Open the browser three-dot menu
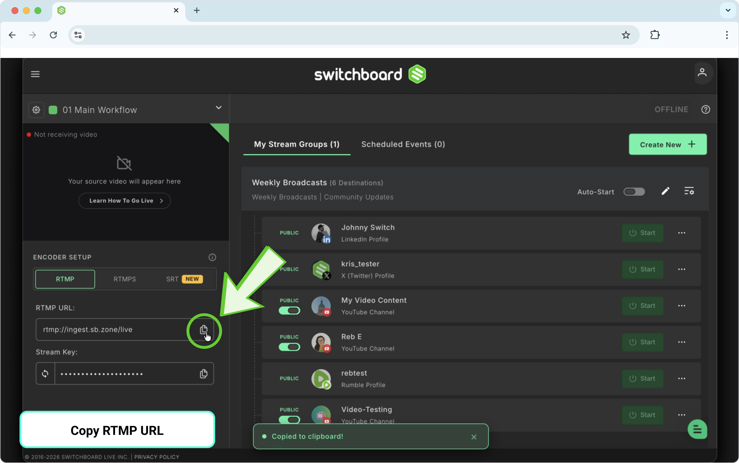 (727, 35)
